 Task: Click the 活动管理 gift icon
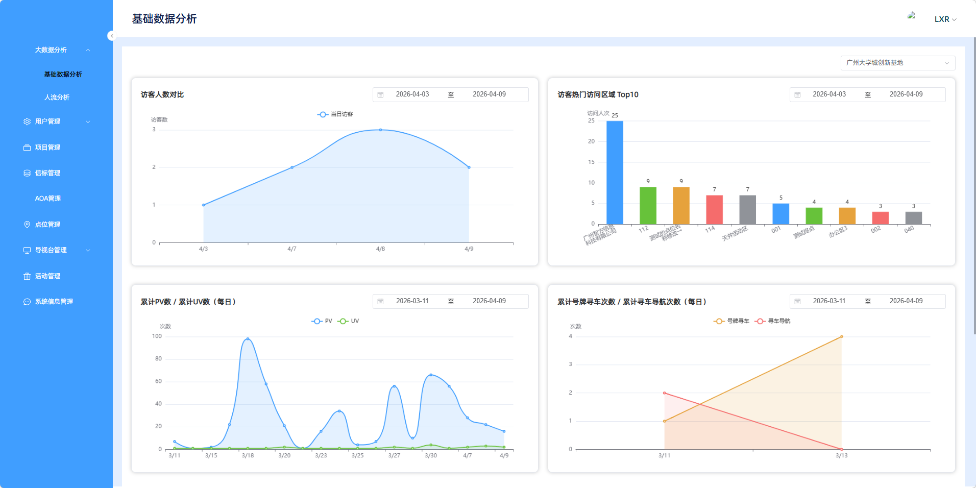point(27,276)
